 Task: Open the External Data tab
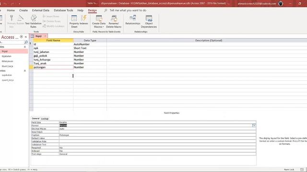[41, 11]
